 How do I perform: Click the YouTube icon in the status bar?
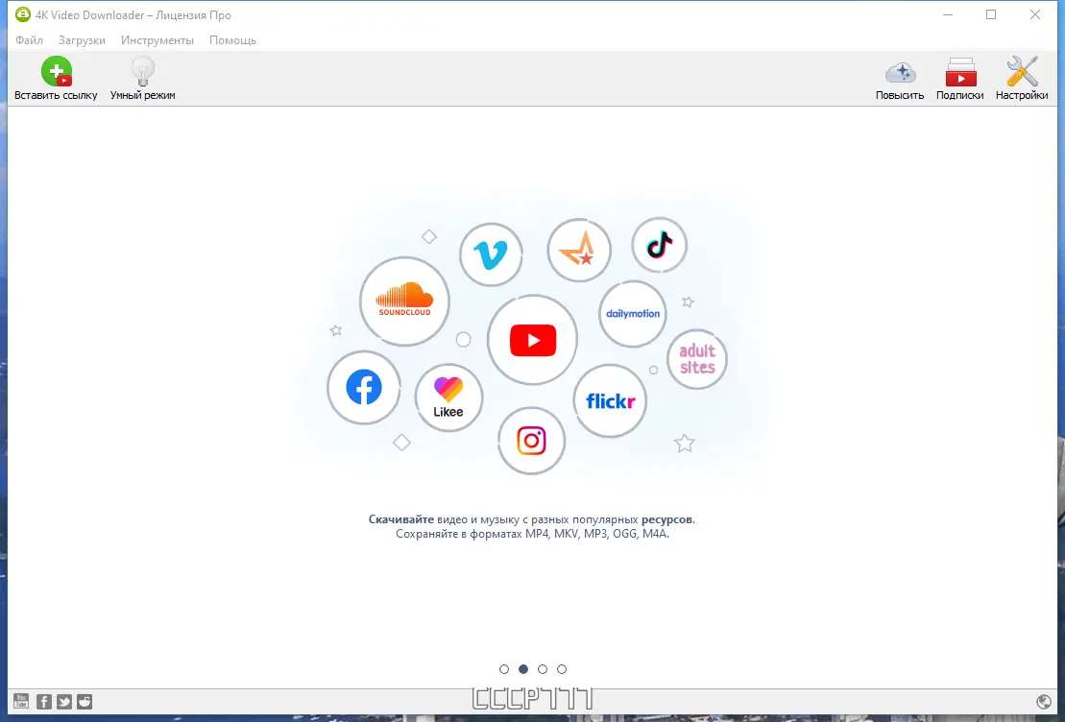(x=20, y=701)
